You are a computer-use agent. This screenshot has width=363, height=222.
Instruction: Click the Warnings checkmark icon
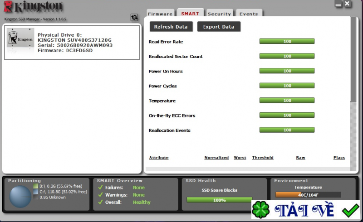(x=100, y=195)
